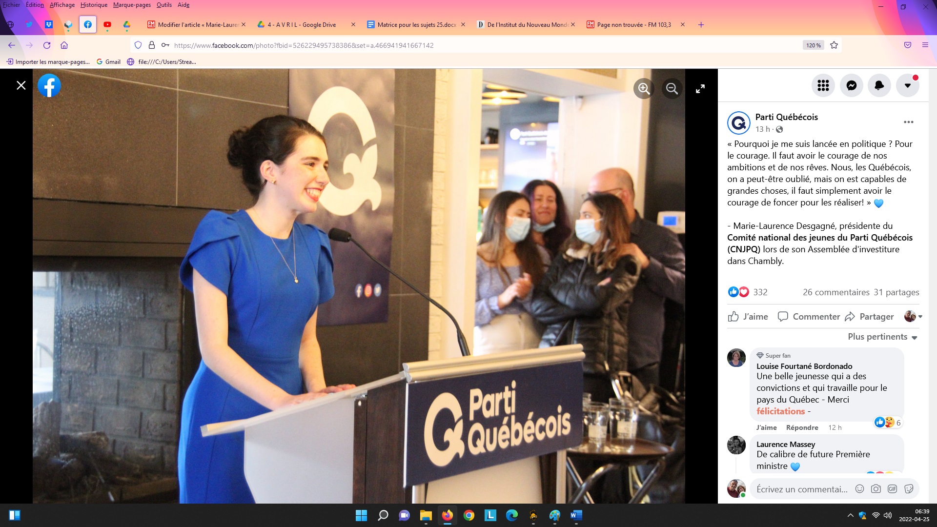Zoom in on the photo
This screenshot has width=937, height=527.
point(644,89)
